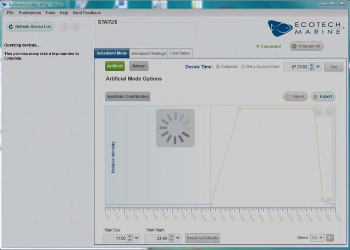Viewport: 350px width, 250px height.
Task: Click the Program All button
Action: (x=306, y=46)
